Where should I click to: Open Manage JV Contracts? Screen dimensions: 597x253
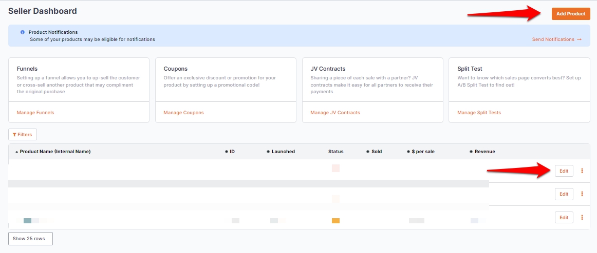[x=335, y=113]
